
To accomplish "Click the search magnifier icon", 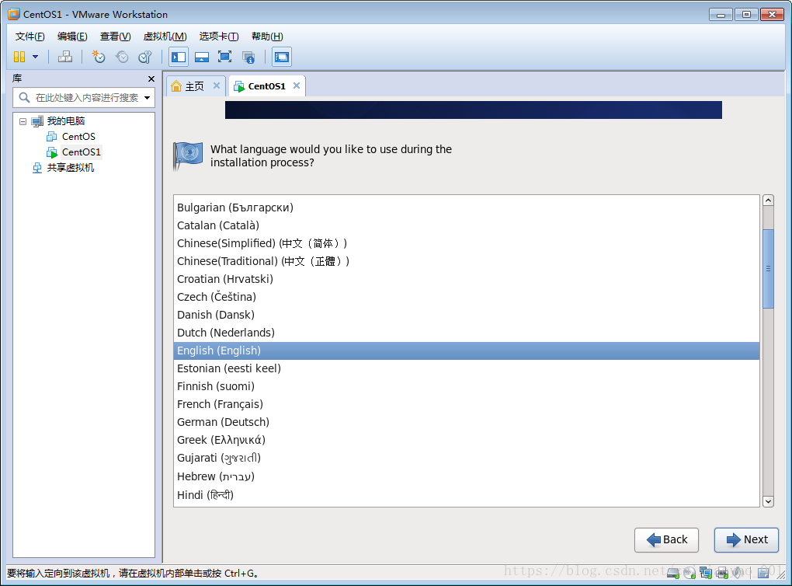I will click(x=24, y=97).
